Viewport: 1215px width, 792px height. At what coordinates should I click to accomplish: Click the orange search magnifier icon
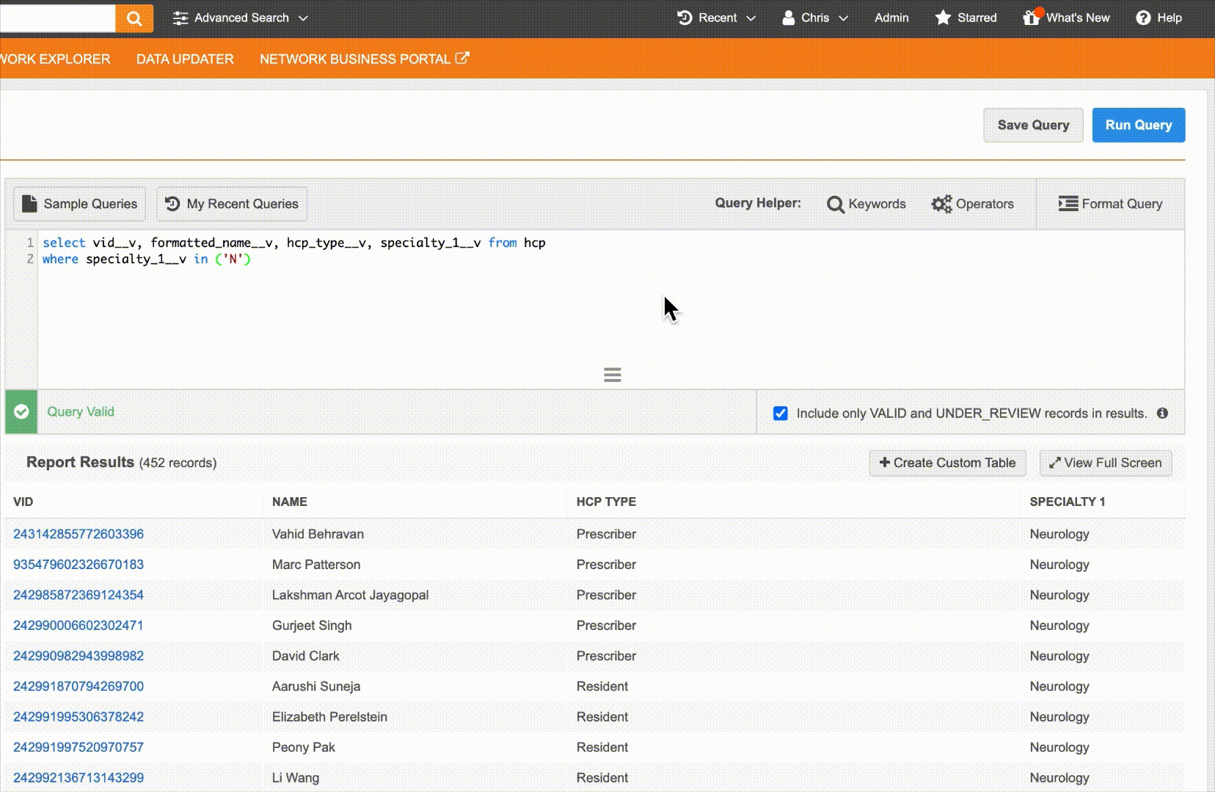pyautogui.click(x=134, y=18)
